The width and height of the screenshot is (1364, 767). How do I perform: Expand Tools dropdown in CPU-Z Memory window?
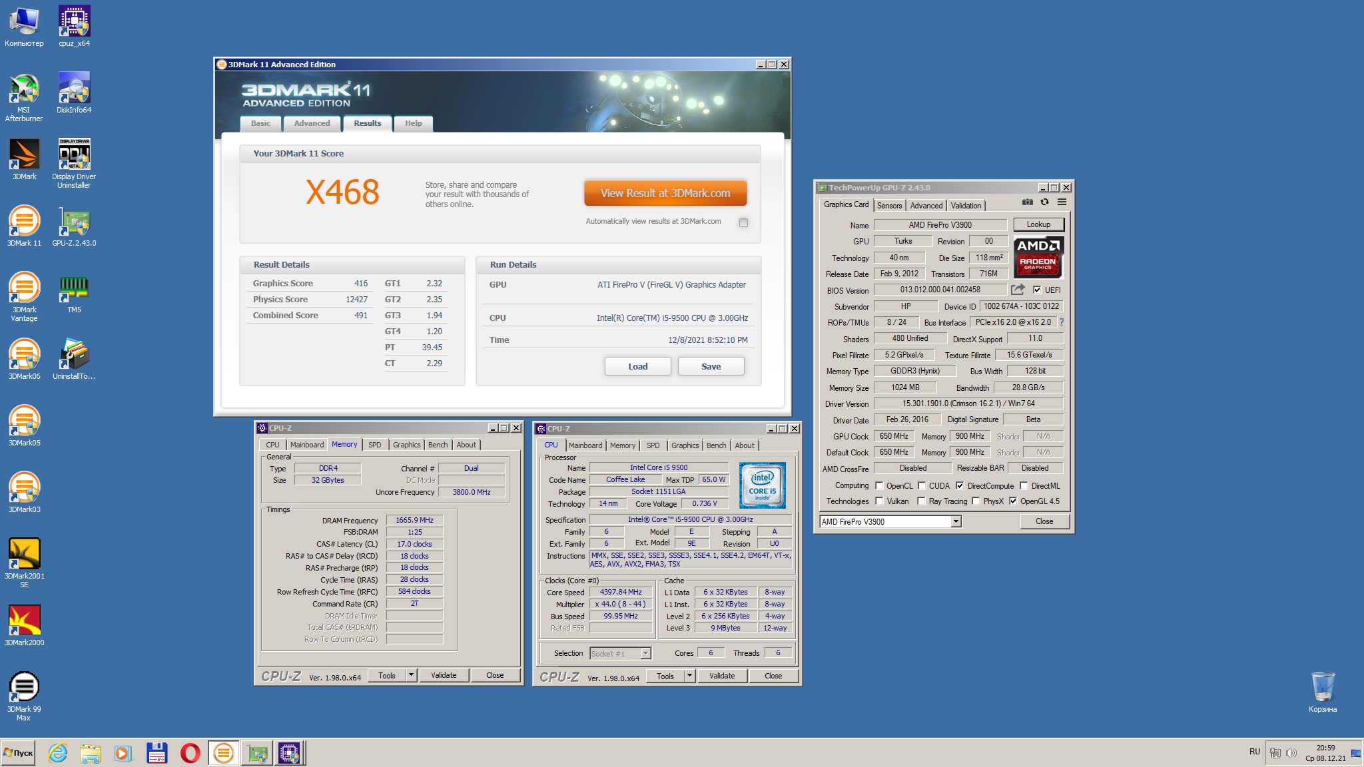pos(411,675)
